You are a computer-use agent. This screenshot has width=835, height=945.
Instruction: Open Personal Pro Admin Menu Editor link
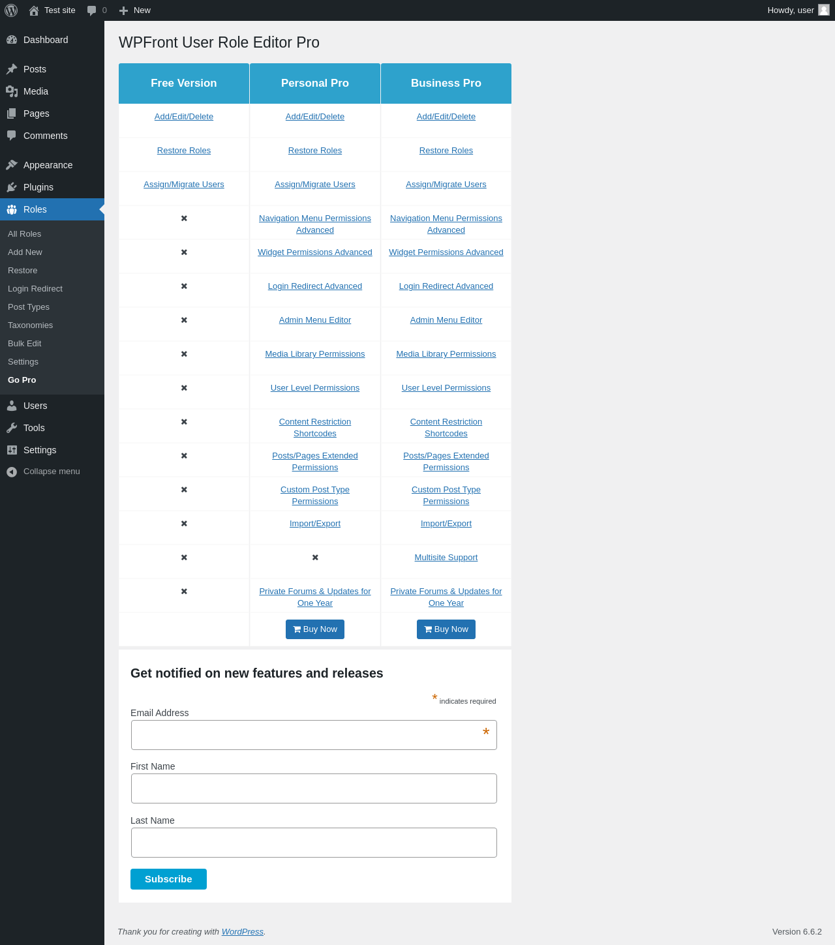tap(315, 320)
